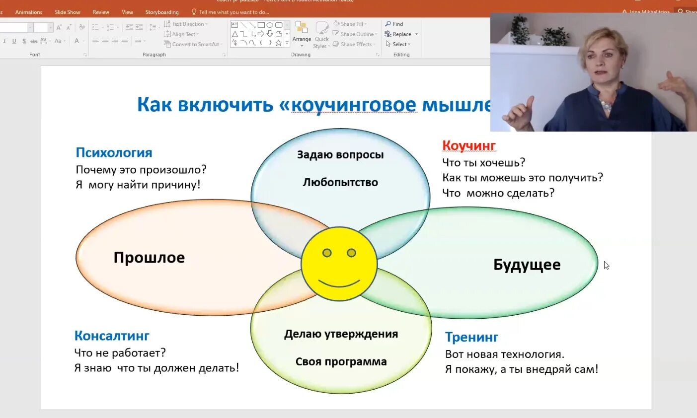
Task: Switch to Slide Show ribbon tab
Action: coord(68,12)
